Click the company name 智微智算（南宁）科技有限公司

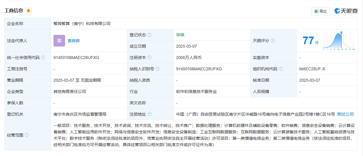tap(82, 24)
